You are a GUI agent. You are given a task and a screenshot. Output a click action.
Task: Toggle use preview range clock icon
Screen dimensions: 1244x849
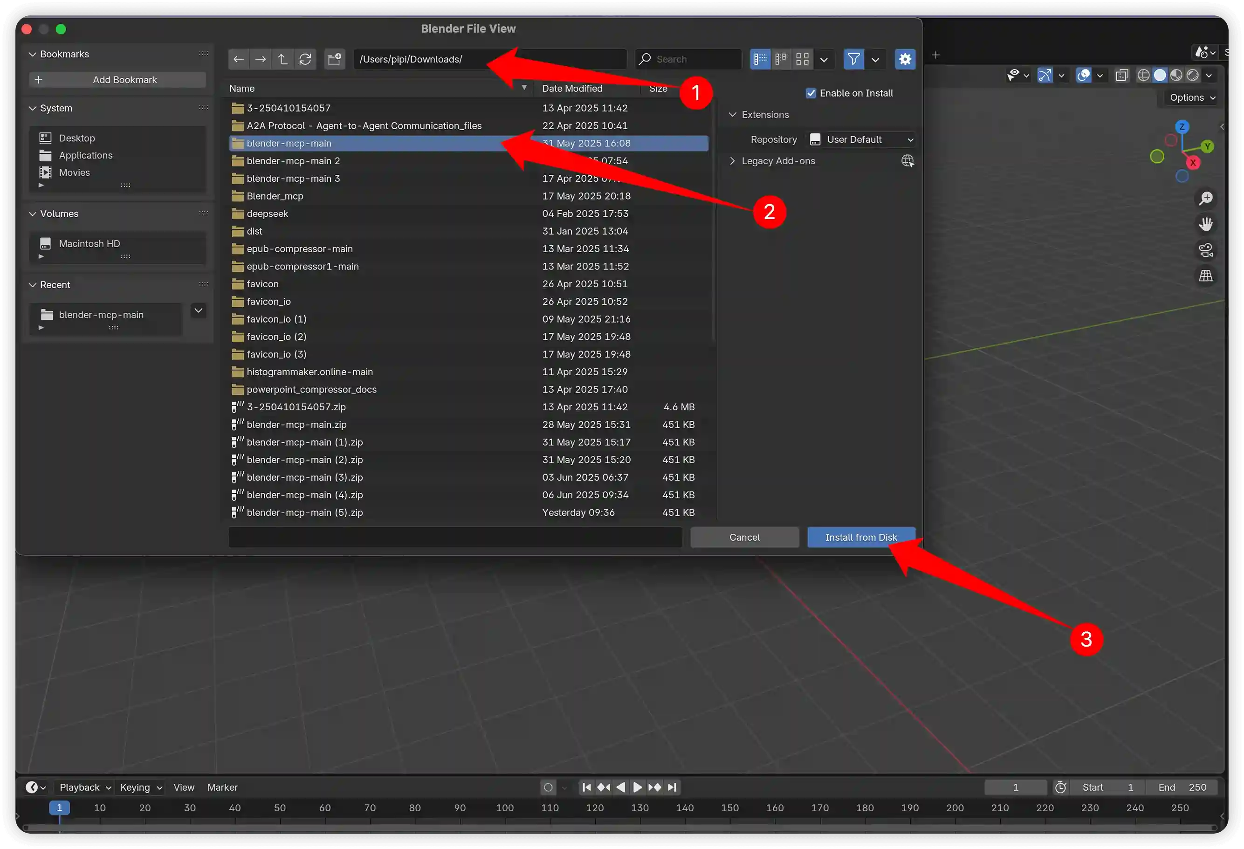pos(1060,787)
